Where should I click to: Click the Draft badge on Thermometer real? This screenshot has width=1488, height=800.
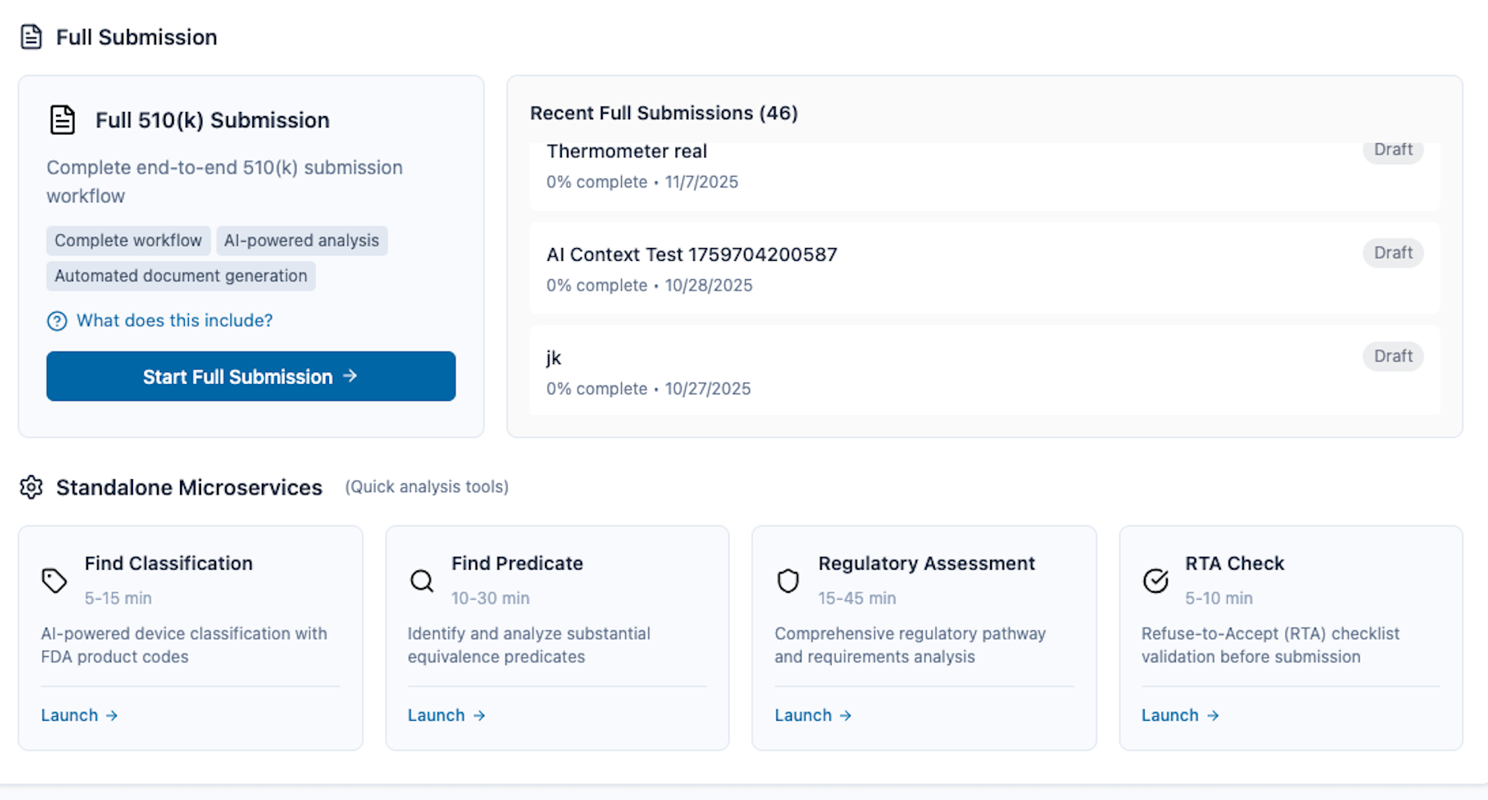1393,150
